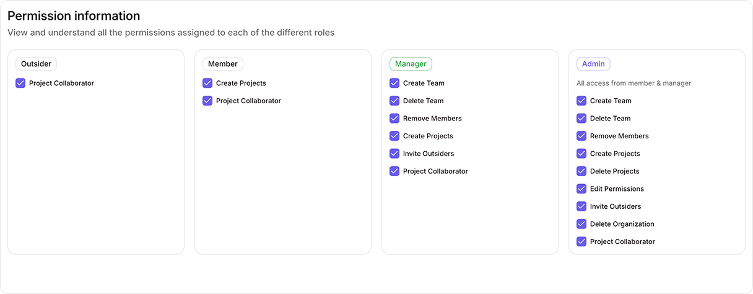Uncheck Create Projects in Manager card

394,136
